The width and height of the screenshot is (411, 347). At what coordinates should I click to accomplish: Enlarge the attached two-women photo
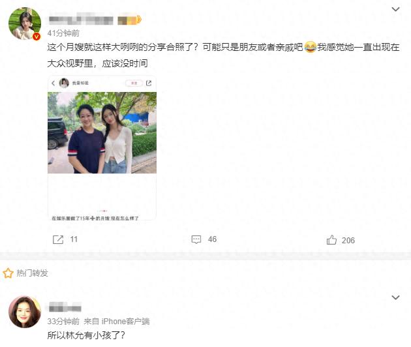102,132
